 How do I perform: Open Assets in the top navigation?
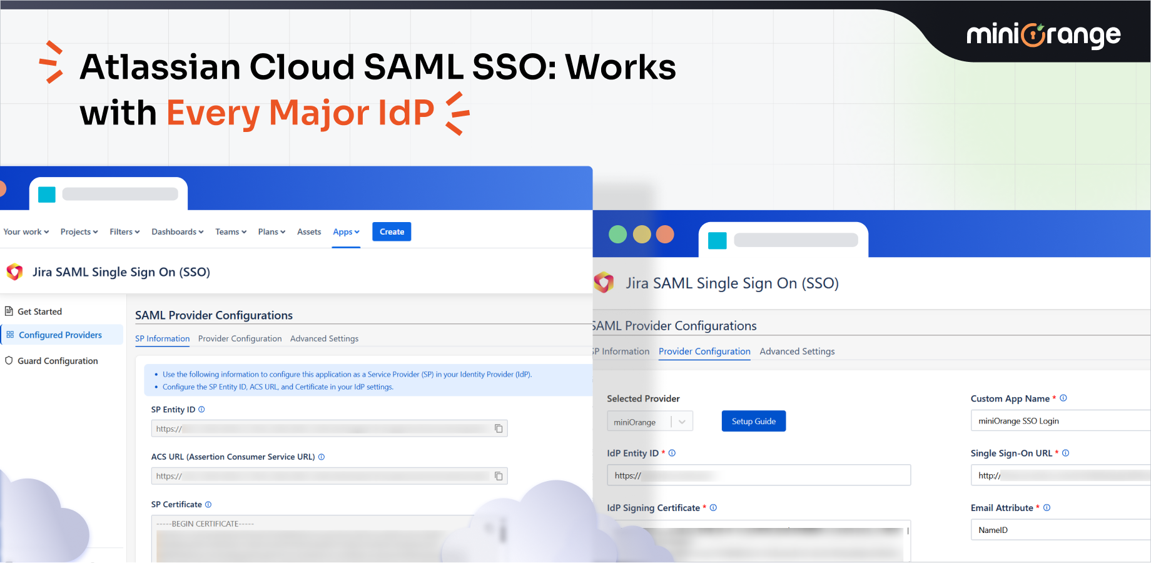pos(309,232)
